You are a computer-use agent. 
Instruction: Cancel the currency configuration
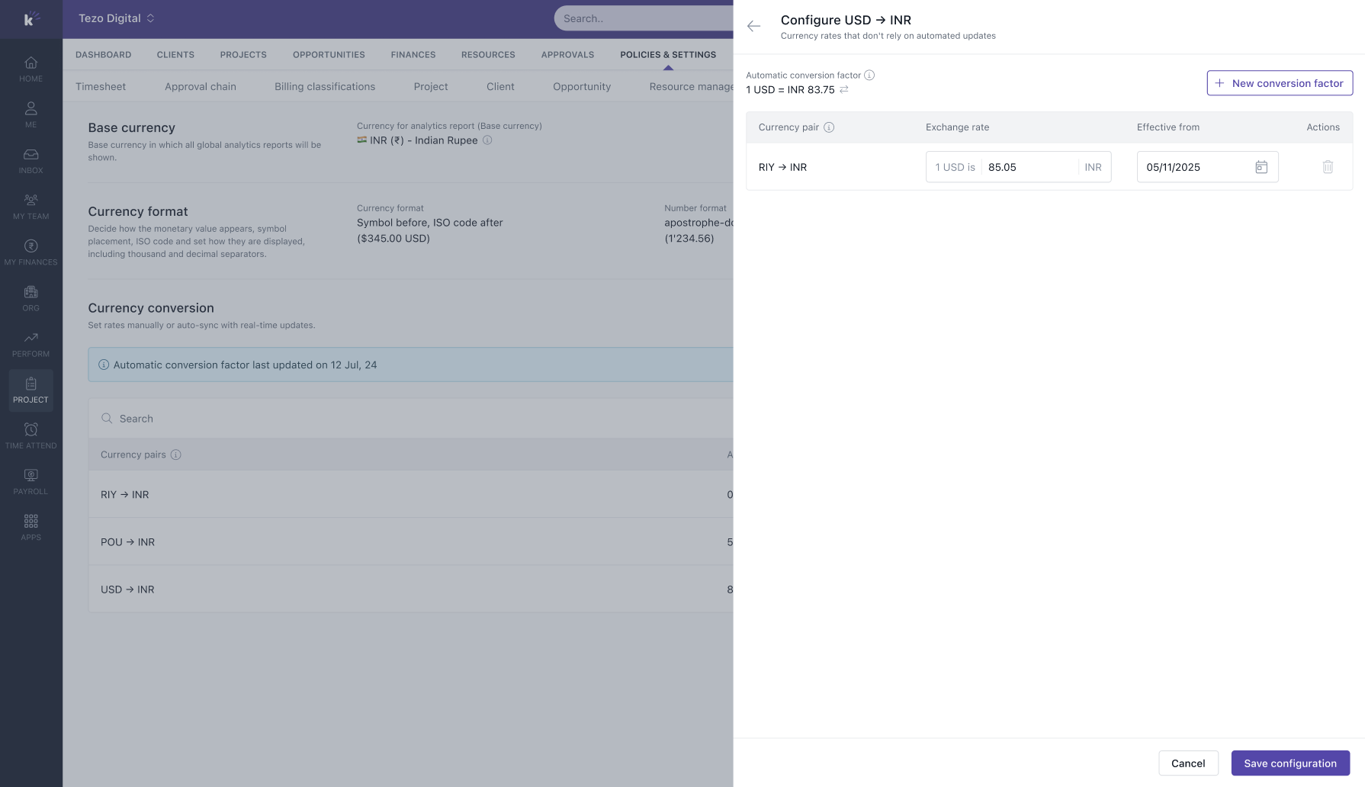point(1187,763)
